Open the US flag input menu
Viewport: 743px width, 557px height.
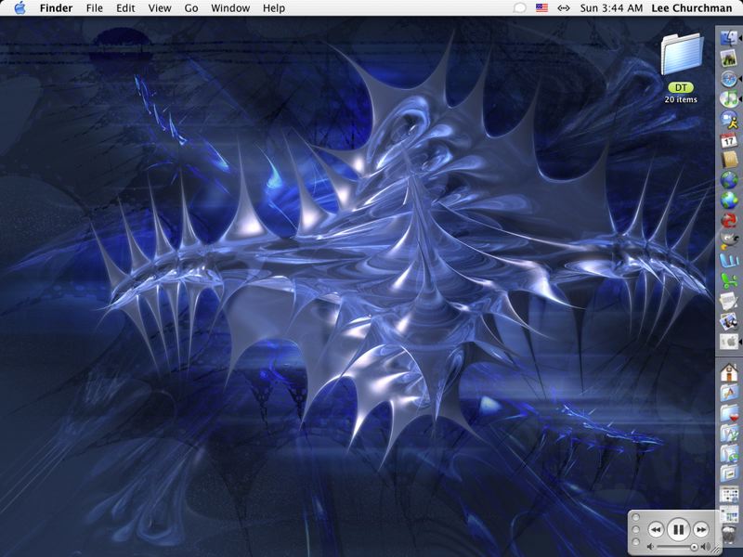541,8
